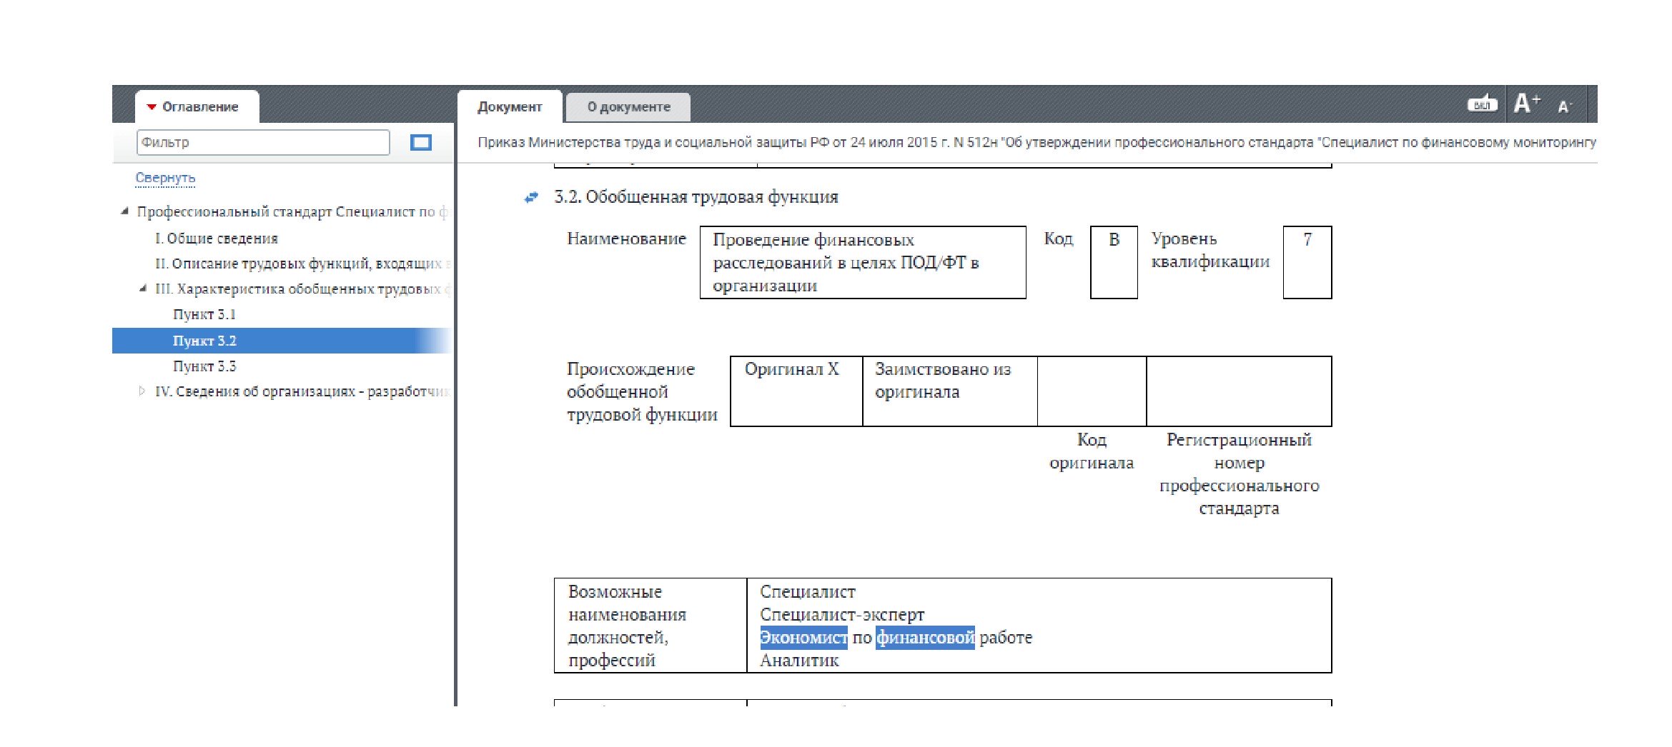The height and width of the screenshot is (747, 1672).
Task: Click the Код оригинала label
Action: pos(1092,451)
